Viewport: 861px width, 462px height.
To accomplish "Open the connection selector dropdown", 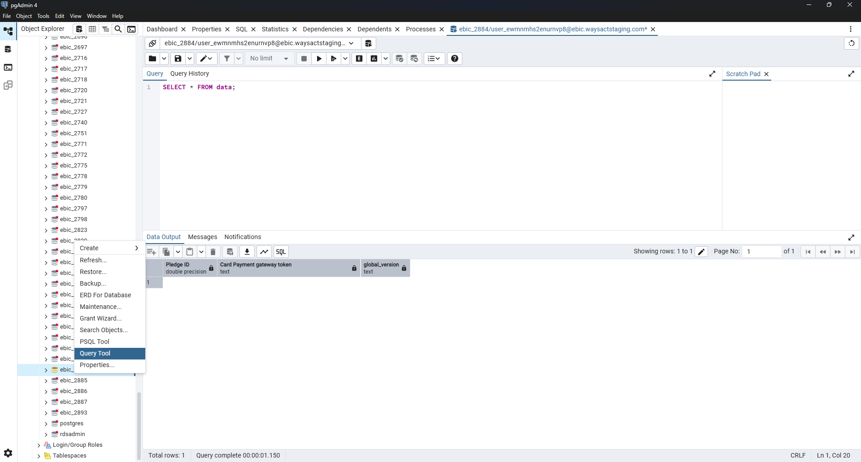I will tap(351, 43).
